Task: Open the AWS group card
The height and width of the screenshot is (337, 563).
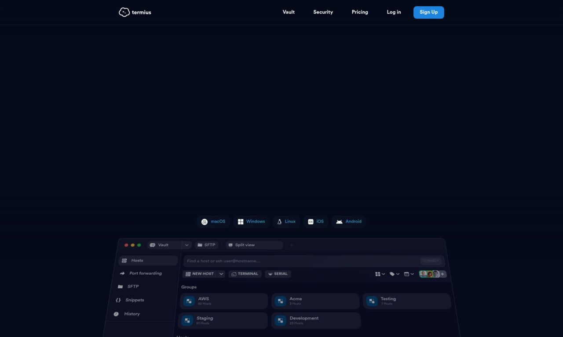Action: [224, 301]
